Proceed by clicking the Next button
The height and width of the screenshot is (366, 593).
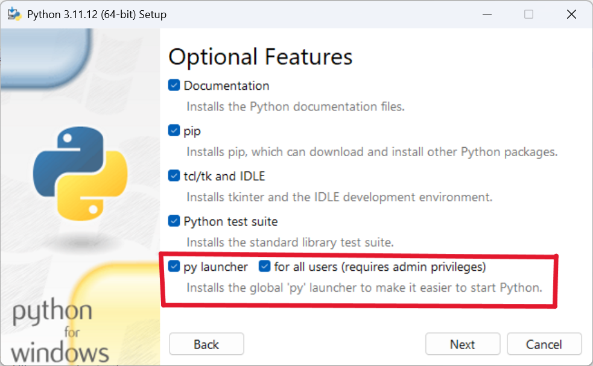coord(462,344)
